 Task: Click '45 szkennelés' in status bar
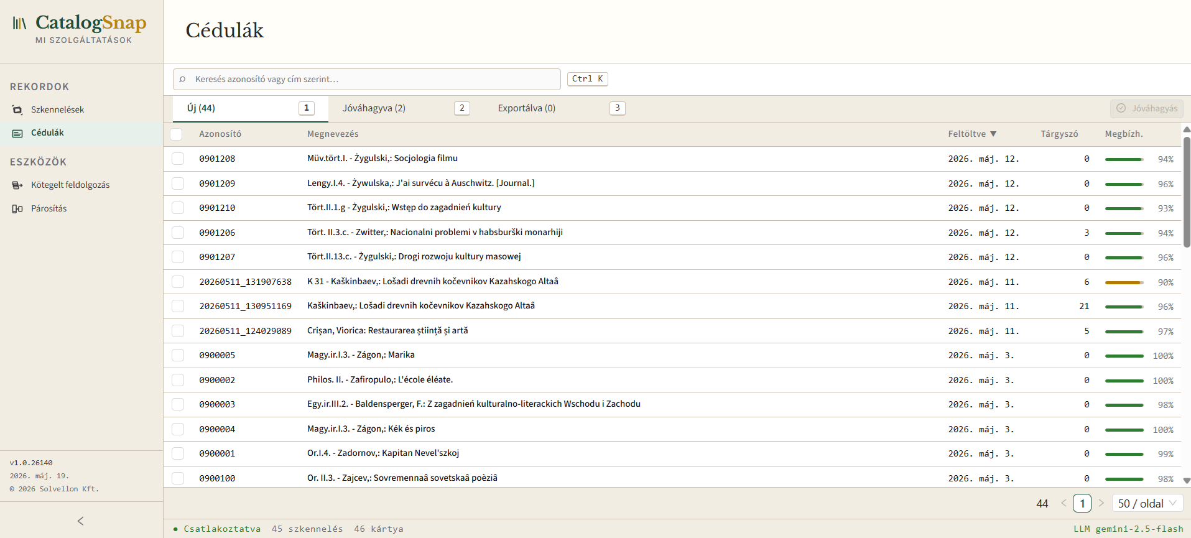(307, 529)
